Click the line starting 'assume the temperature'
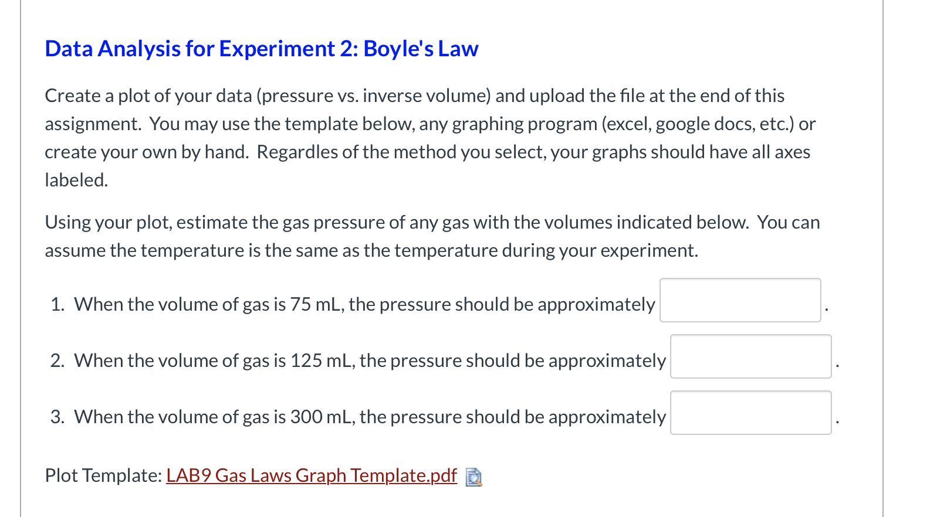This screenshot has width=947, height=517. [371, 250]
